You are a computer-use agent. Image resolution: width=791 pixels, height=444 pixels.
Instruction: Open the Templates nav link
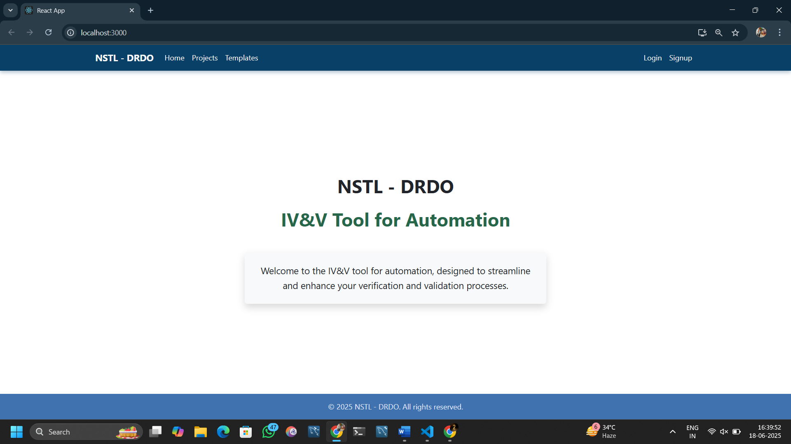241,58
